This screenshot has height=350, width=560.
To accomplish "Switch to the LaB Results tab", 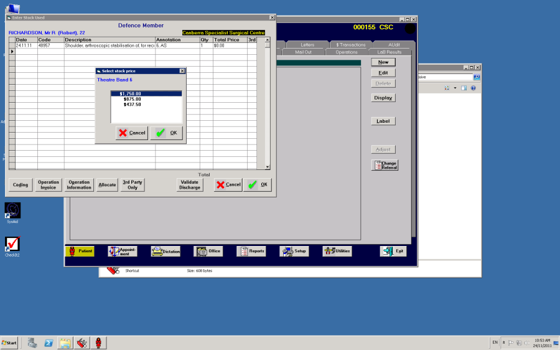I will coord(389,52).
